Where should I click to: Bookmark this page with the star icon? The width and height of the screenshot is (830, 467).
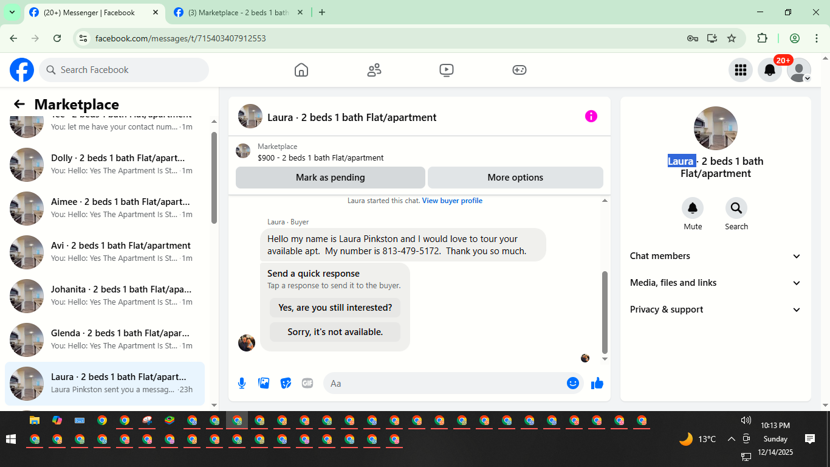pyautogui.click(x=732, y=38)
